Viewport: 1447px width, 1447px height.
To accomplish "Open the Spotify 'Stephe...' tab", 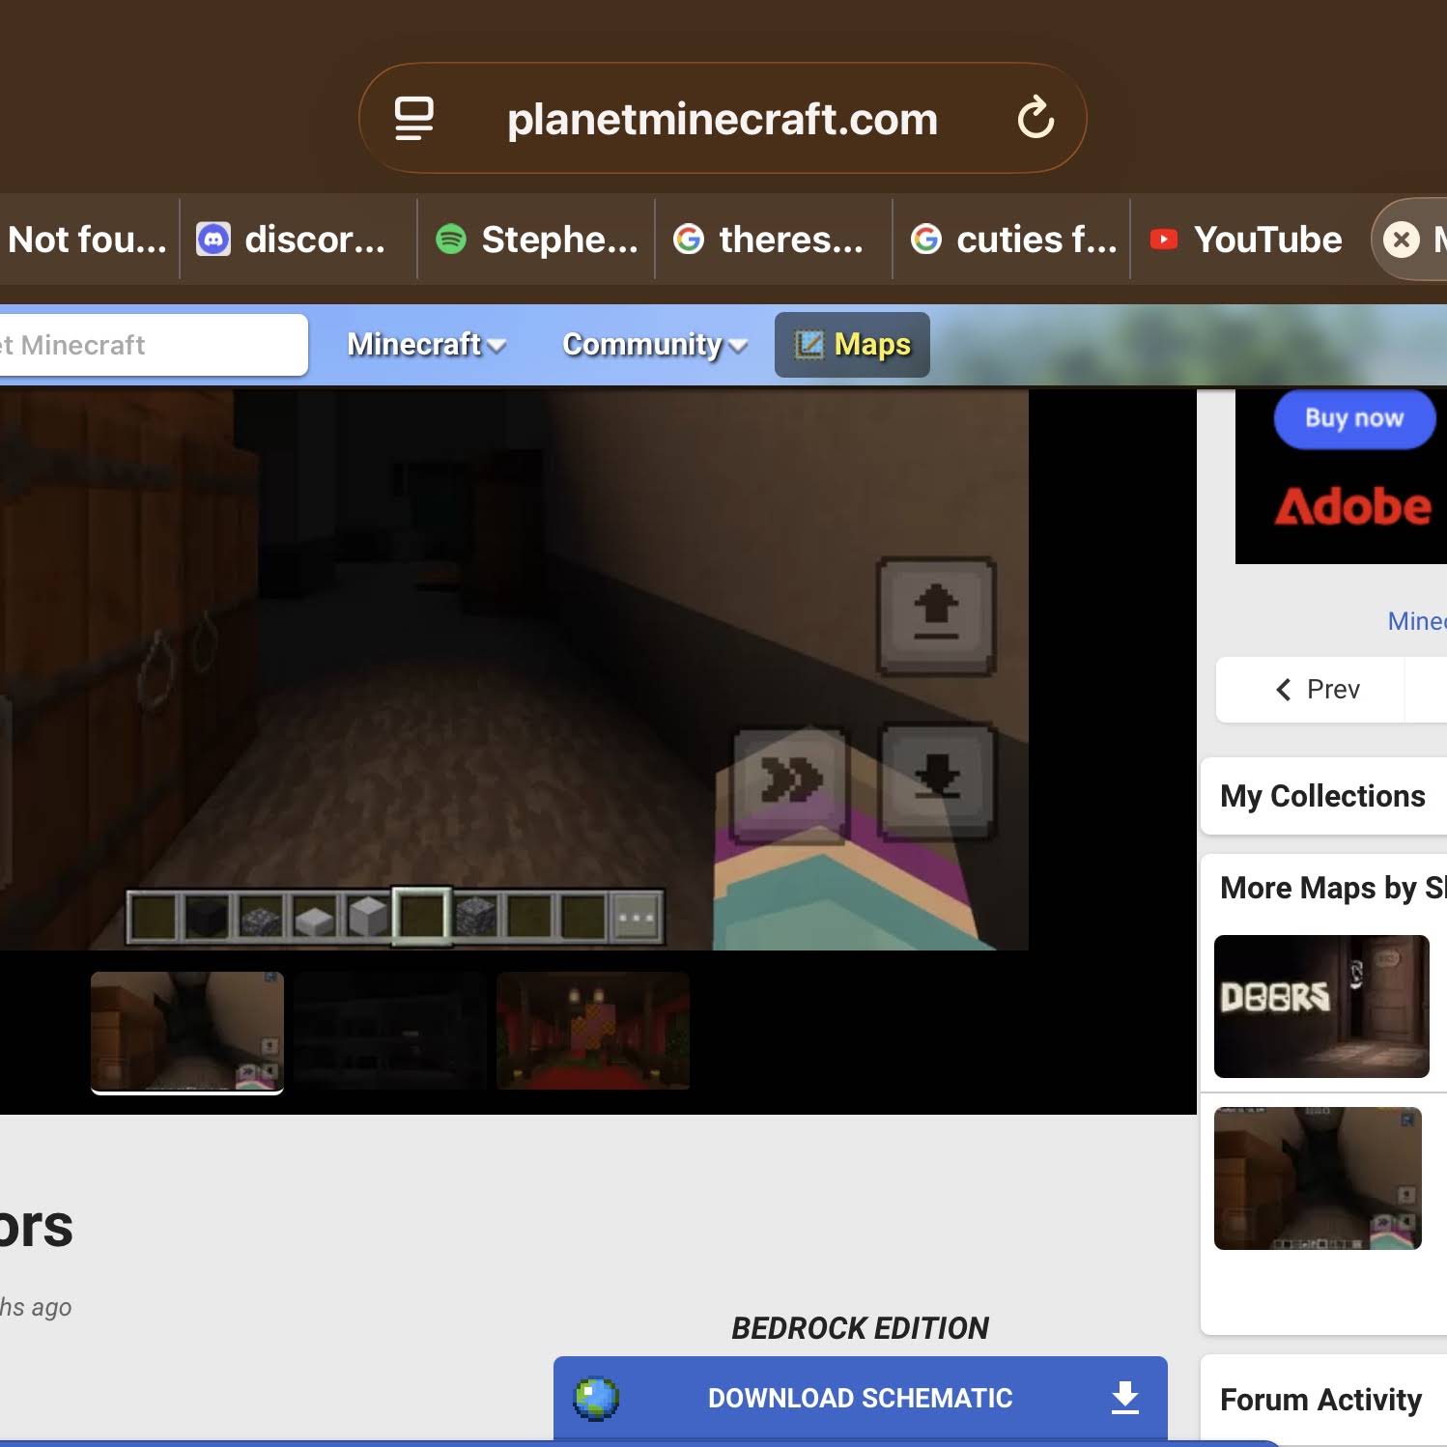I will coord(536,240).
